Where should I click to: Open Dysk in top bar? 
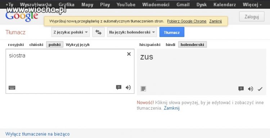(202, 5)
